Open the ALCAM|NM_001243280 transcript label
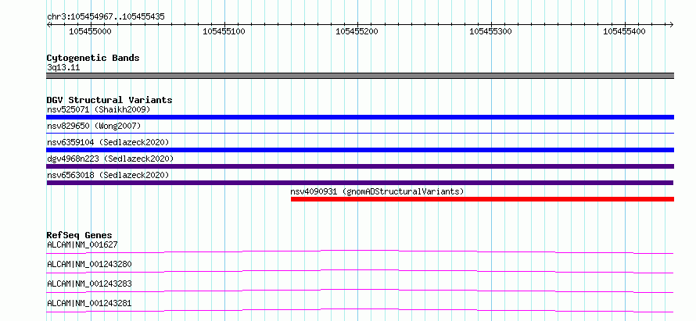Viewport: 696px width, 321px height. click(89, 264)
